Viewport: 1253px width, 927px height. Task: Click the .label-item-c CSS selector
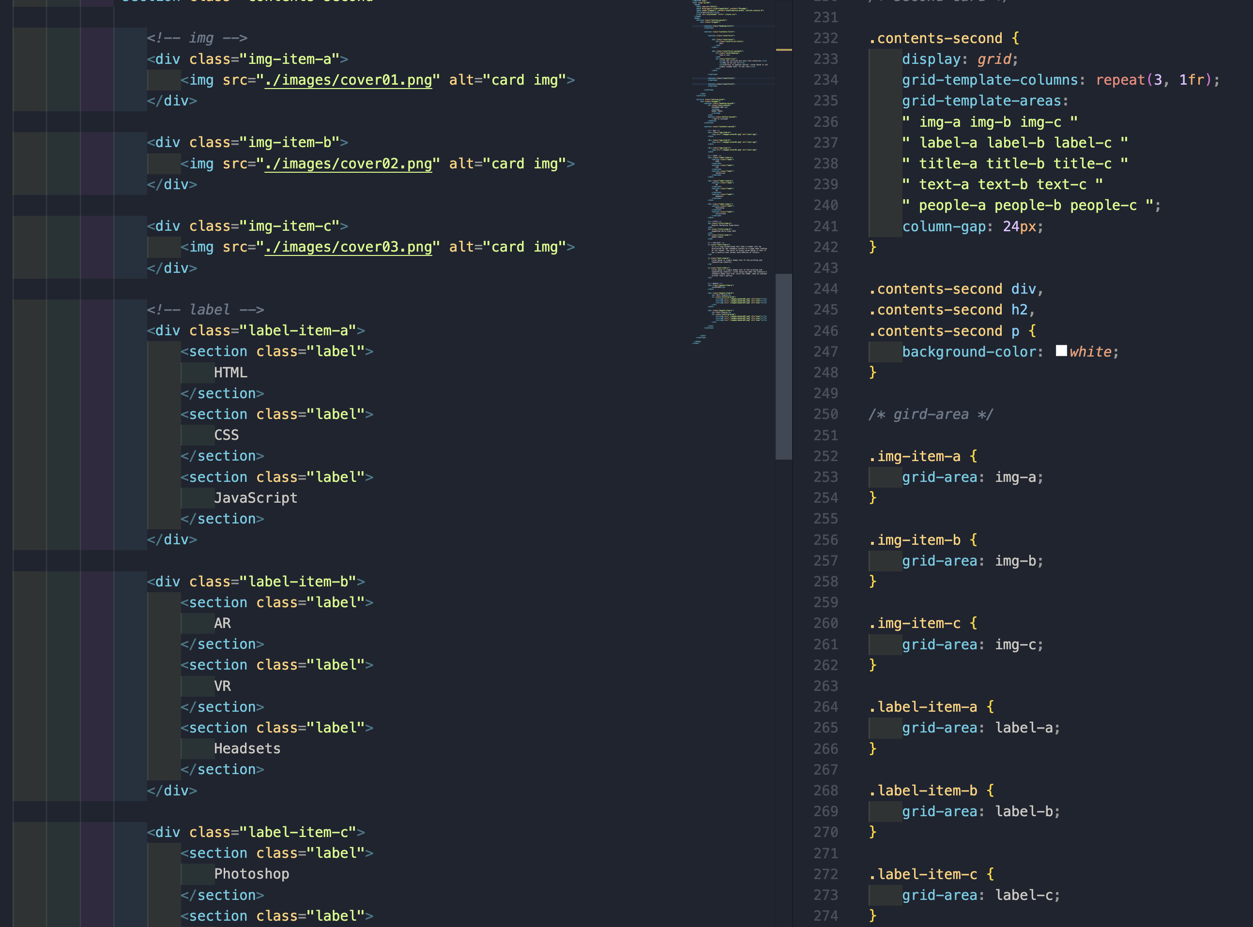[x=923, y=874]
